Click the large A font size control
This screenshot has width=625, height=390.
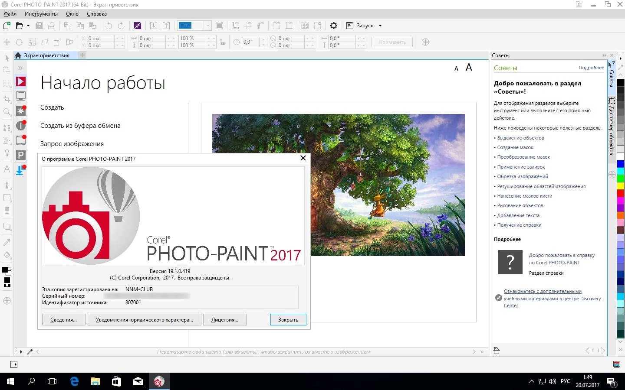pos(469,68)
